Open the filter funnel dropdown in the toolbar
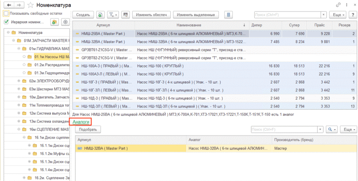The image size is (358, 181). click(x=113, y=15)
